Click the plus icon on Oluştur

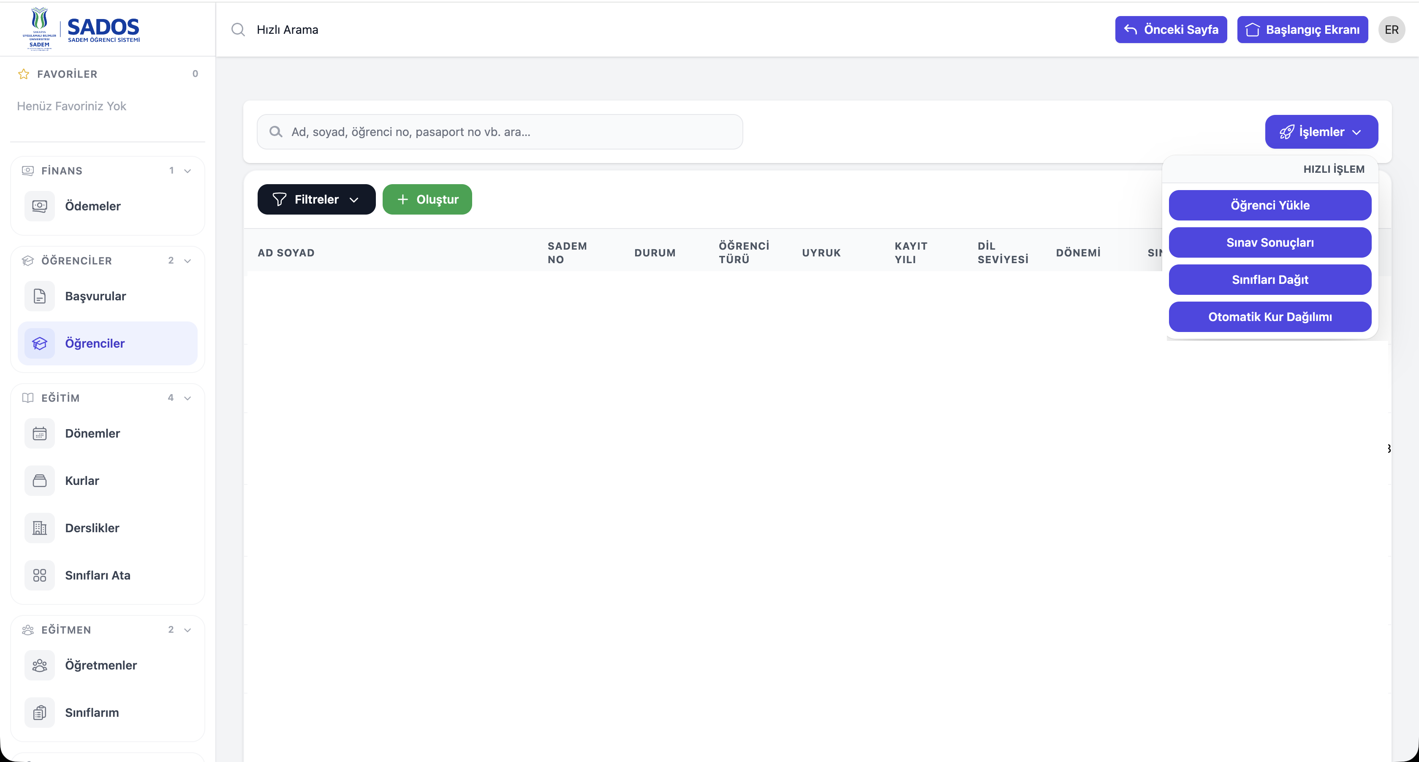coord(402,199)
